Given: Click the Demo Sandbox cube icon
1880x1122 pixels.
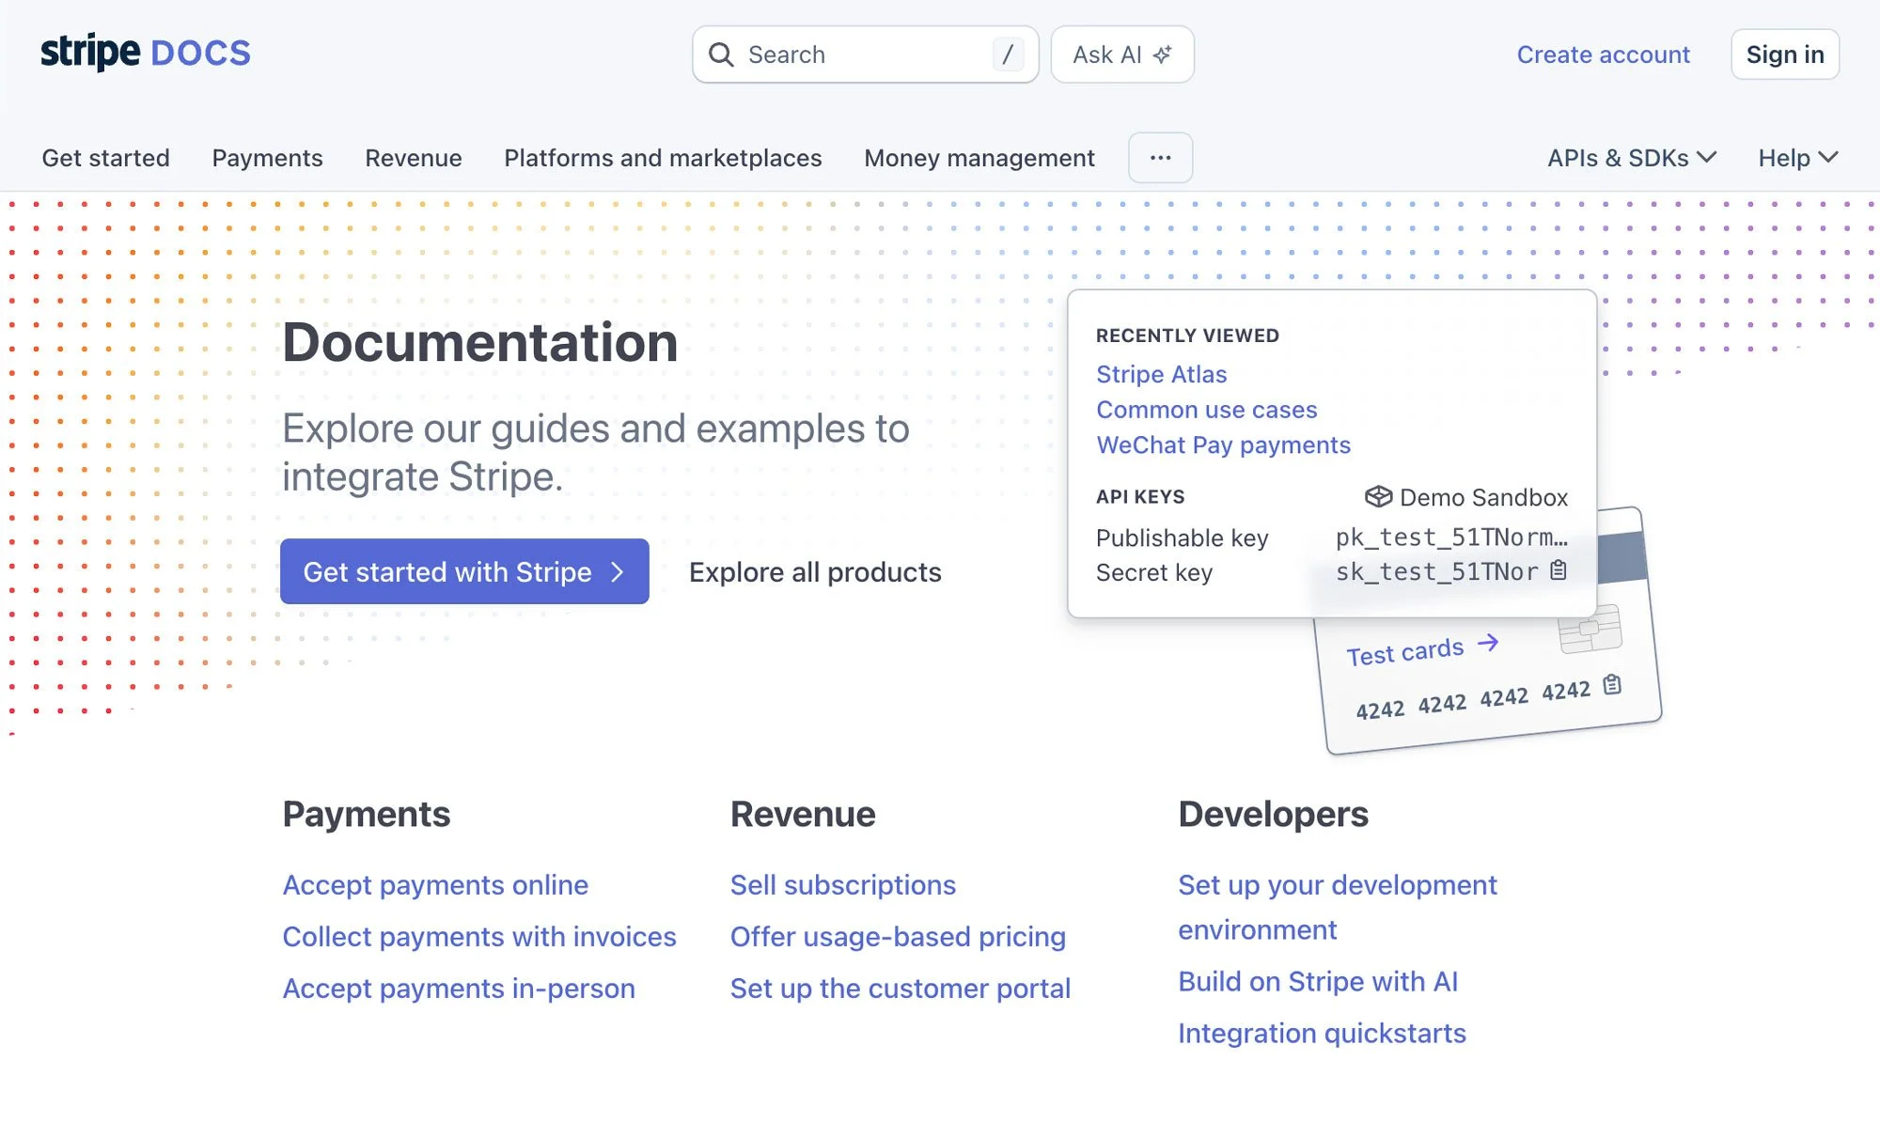Looking at the screenshot, I should [1378, 496].
